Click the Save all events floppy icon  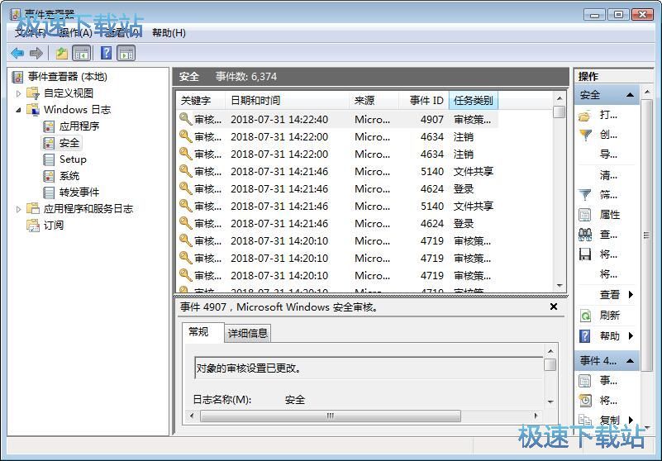tap(585, 254)
